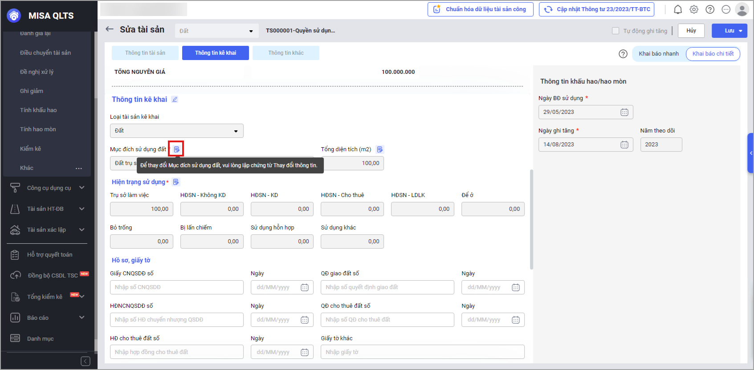Enable Tự động ghi tăng checkbox
Screen dimensions: 754x370
coord(615,31)
